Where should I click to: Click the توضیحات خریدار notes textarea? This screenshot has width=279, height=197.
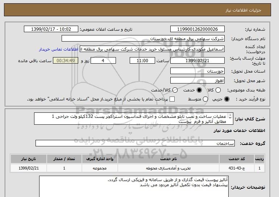(134, 187)
